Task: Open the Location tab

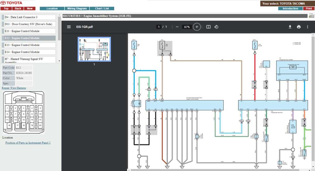Action: click(x=52, y=8)
